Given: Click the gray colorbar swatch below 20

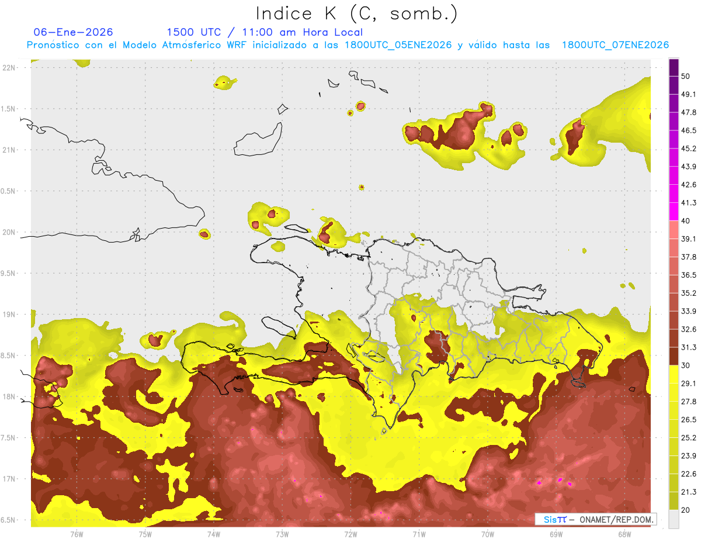Looking at the screenshot, I should [674, 519].
